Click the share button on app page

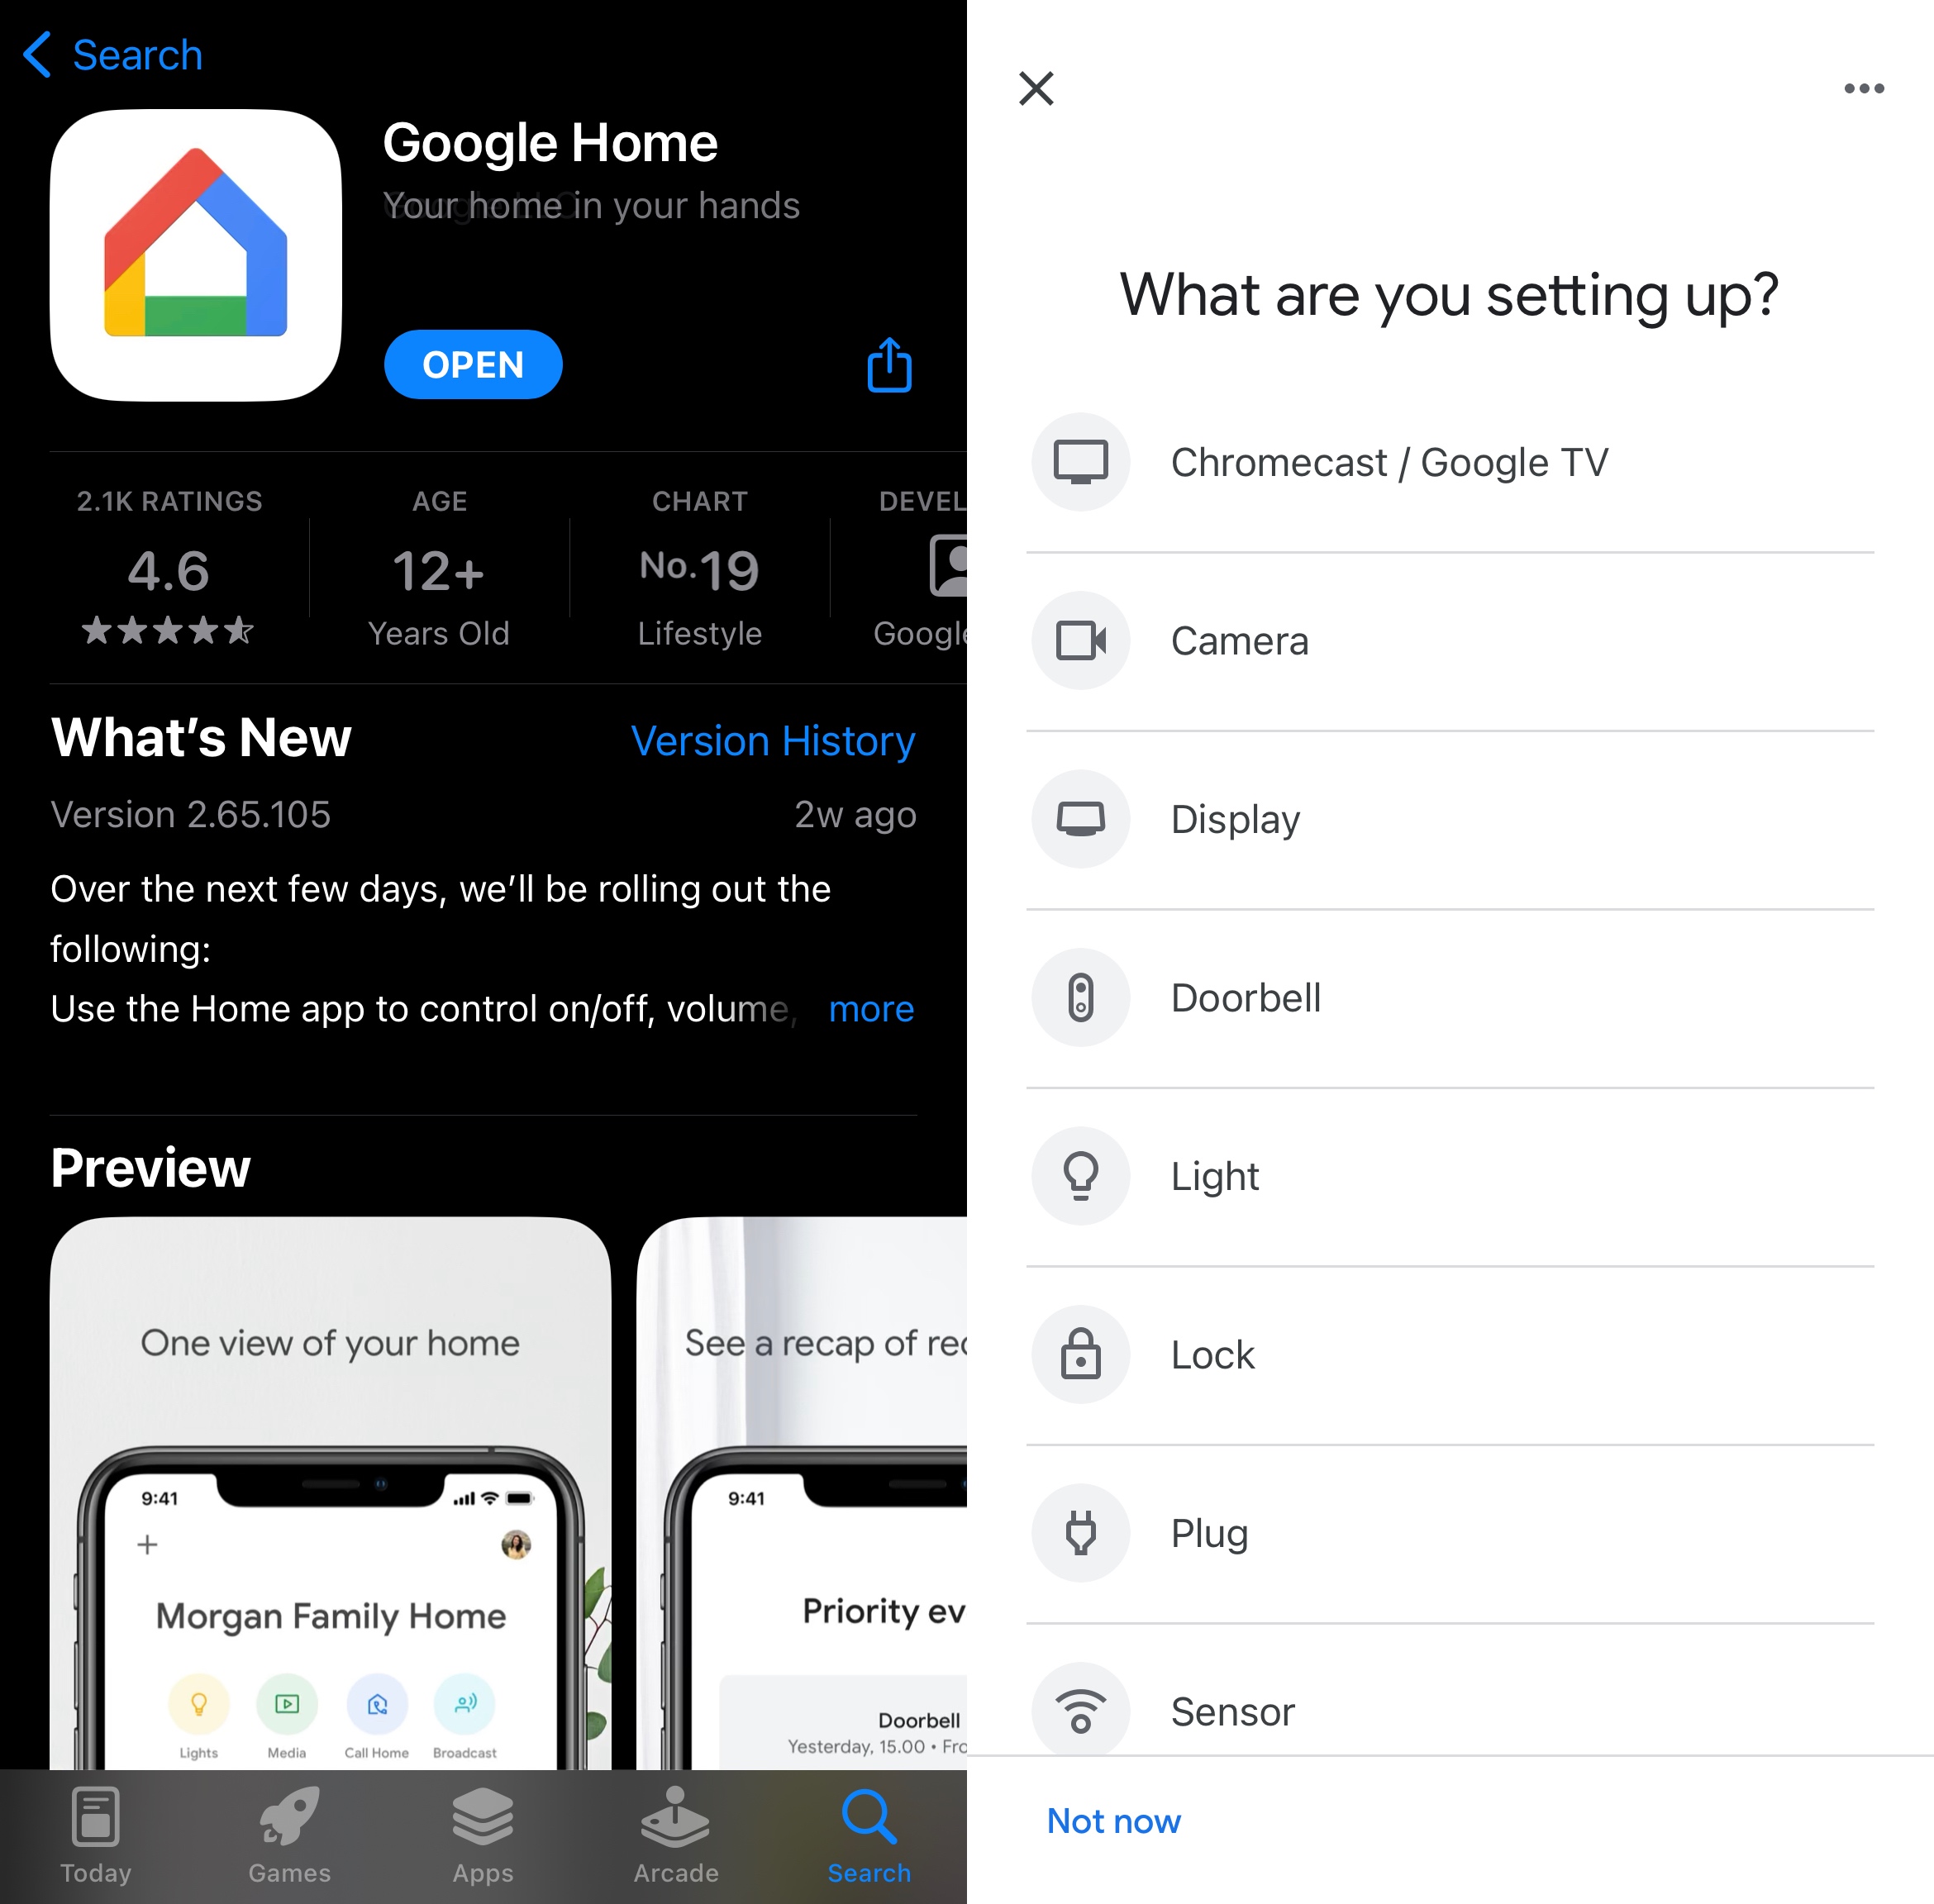click(891, 366)
